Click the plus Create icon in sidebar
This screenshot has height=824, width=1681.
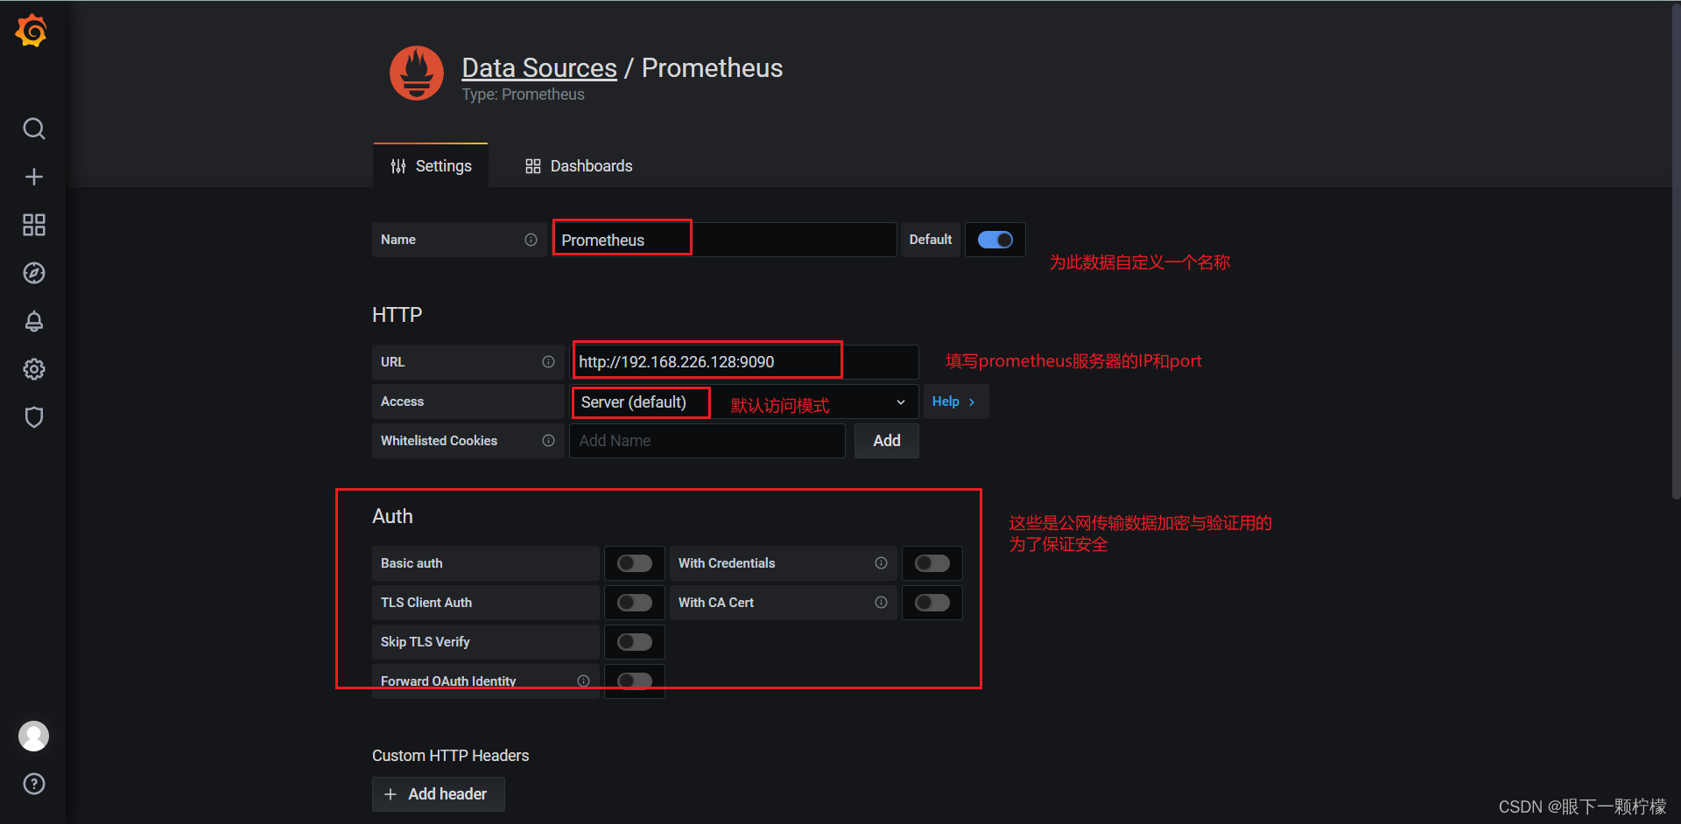[33, 177]
